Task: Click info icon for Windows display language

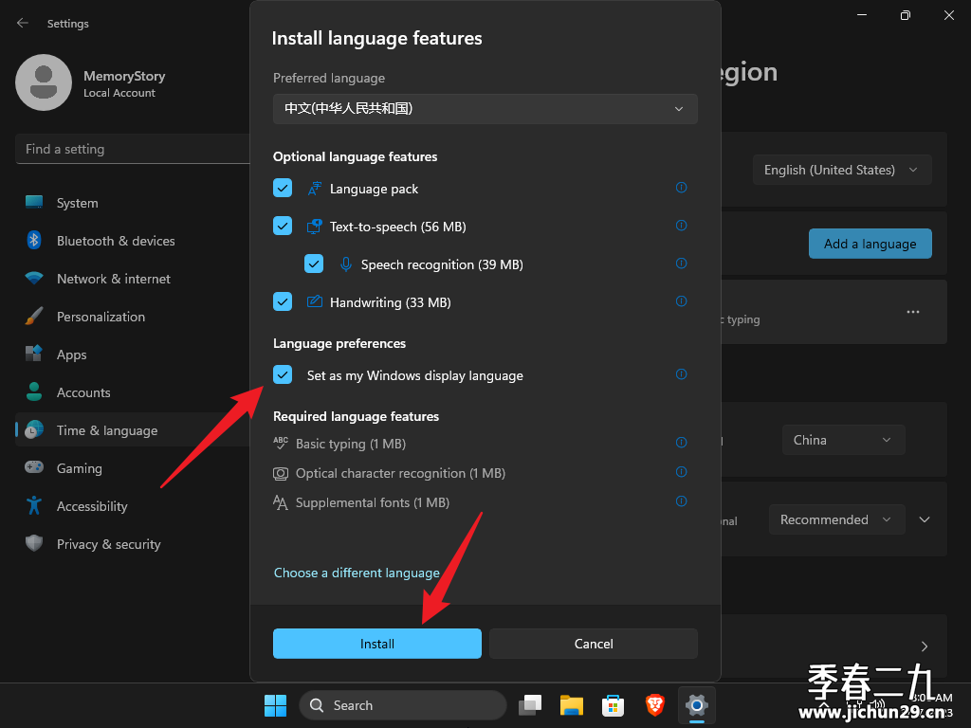Action: [x=681, y=374]
